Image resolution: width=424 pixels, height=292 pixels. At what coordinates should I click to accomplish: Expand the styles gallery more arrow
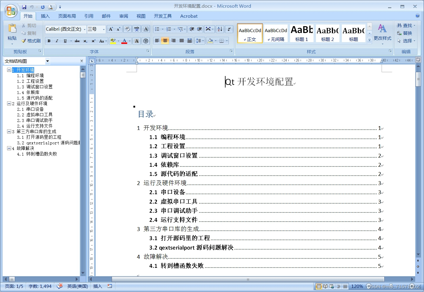point(370,40)
